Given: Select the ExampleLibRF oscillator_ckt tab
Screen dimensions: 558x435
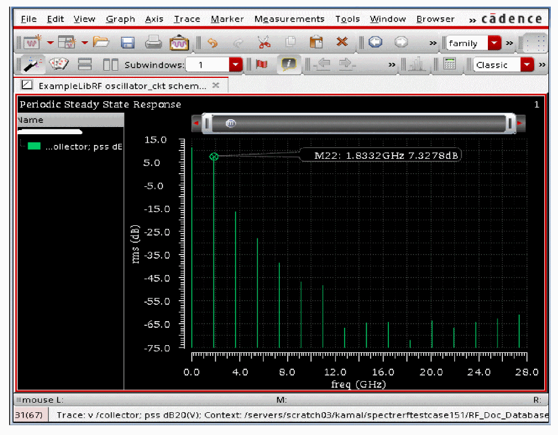Looking at the screenshot, I should [x=122, y=86].
